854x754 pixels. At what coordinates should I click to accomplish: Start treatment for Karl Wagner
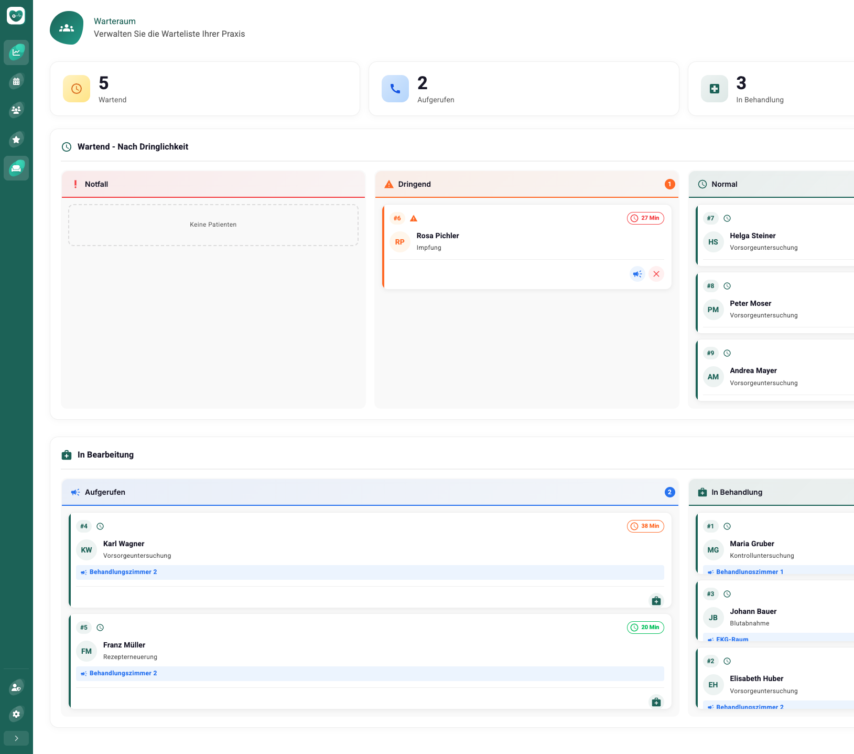[656, 601]
